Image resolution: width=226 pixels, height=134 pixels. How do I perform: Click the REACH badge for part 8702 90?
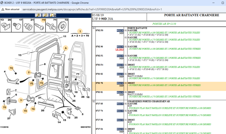tap(120, 47)
